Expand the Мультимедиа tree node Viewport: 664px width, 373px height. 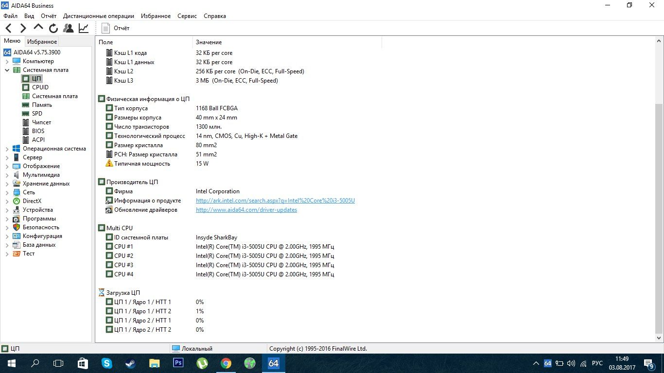click(7, 175)
